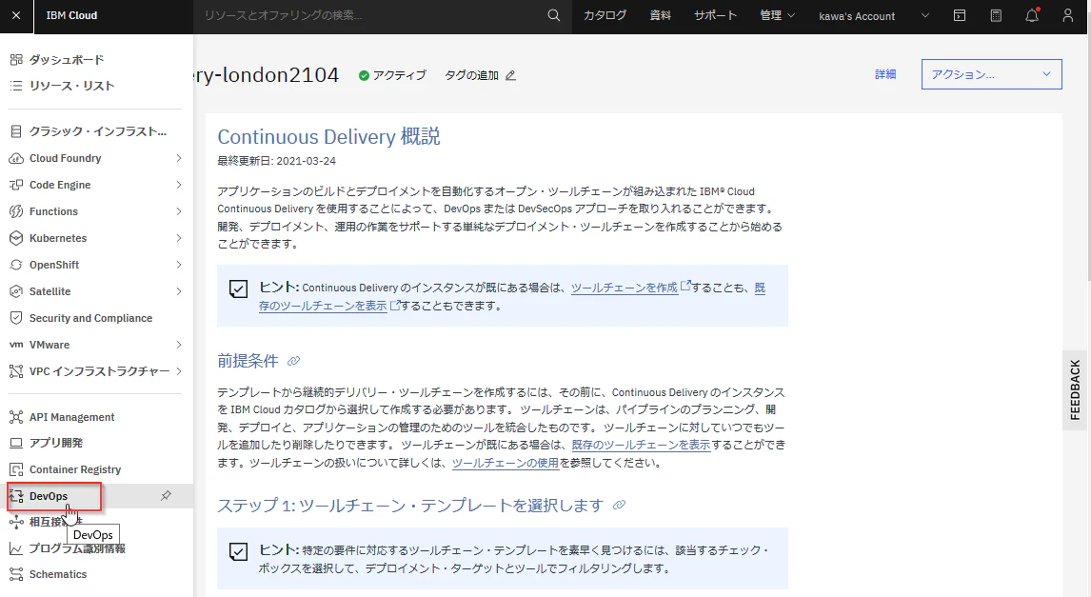The height and width of the screenshot is (597, 1091).
Task: Click the anchor link icon beside 前提条件
Action: click(x=293, y=361)
